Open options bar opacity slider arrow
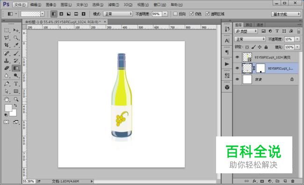Screen dimensions: 304x185 coord(165,14)
